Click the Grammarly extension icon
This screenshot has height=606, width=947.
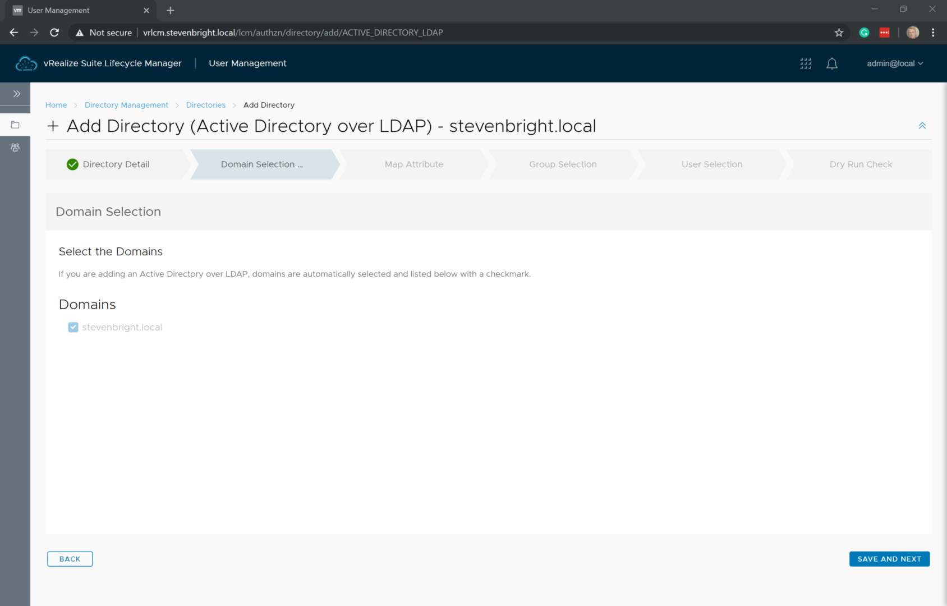[x=864, y=33]
